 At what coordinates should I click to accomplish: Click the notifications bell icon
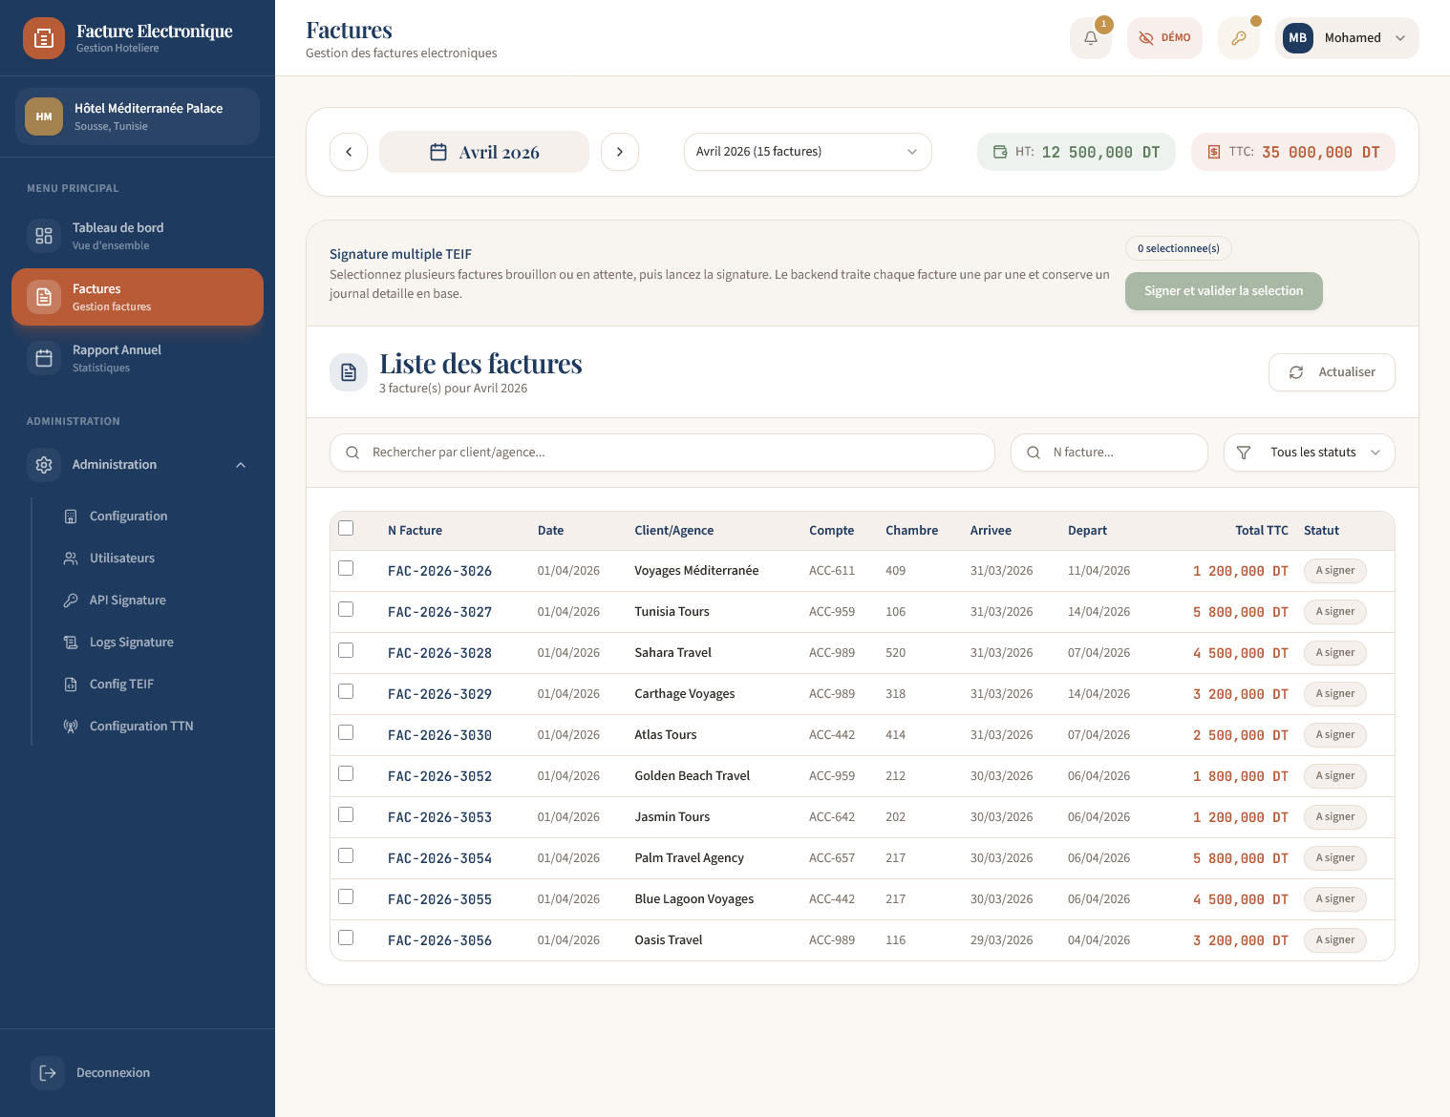pyautogui.click(x=1090, y=38)
